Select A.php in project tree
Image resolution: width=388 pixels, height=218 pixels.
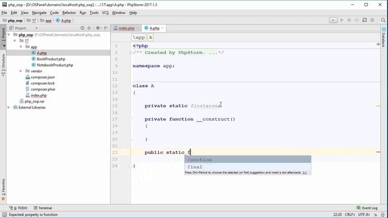[42, 53]
